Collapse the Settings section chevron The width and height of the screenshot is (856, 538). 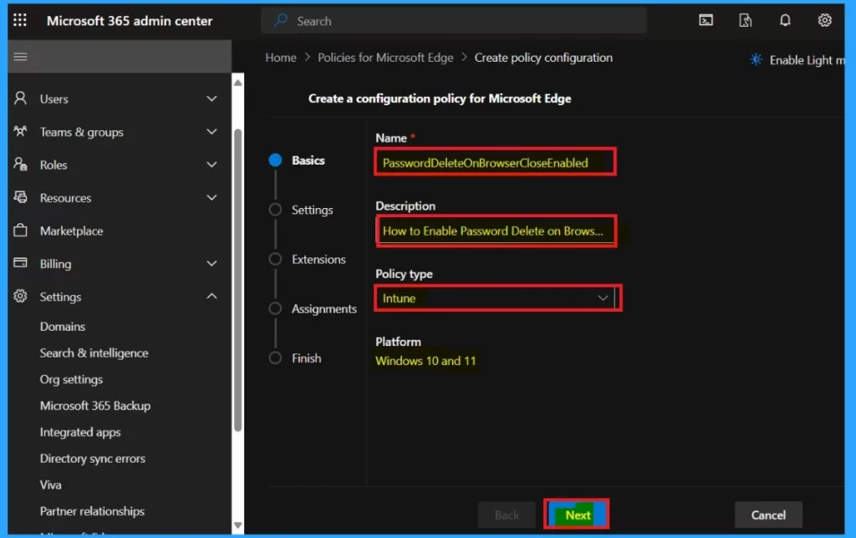(211, 297)
